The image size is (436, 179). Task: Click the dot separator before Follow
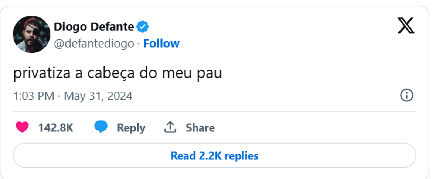[x=139, y=44]
